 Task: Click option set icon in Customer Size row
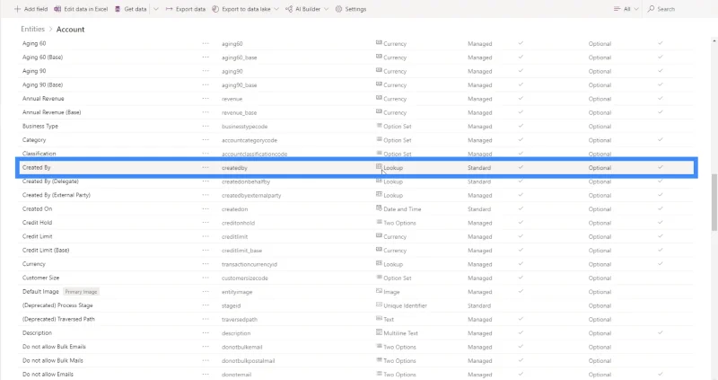pyautogui.click(x=379, y=277)
